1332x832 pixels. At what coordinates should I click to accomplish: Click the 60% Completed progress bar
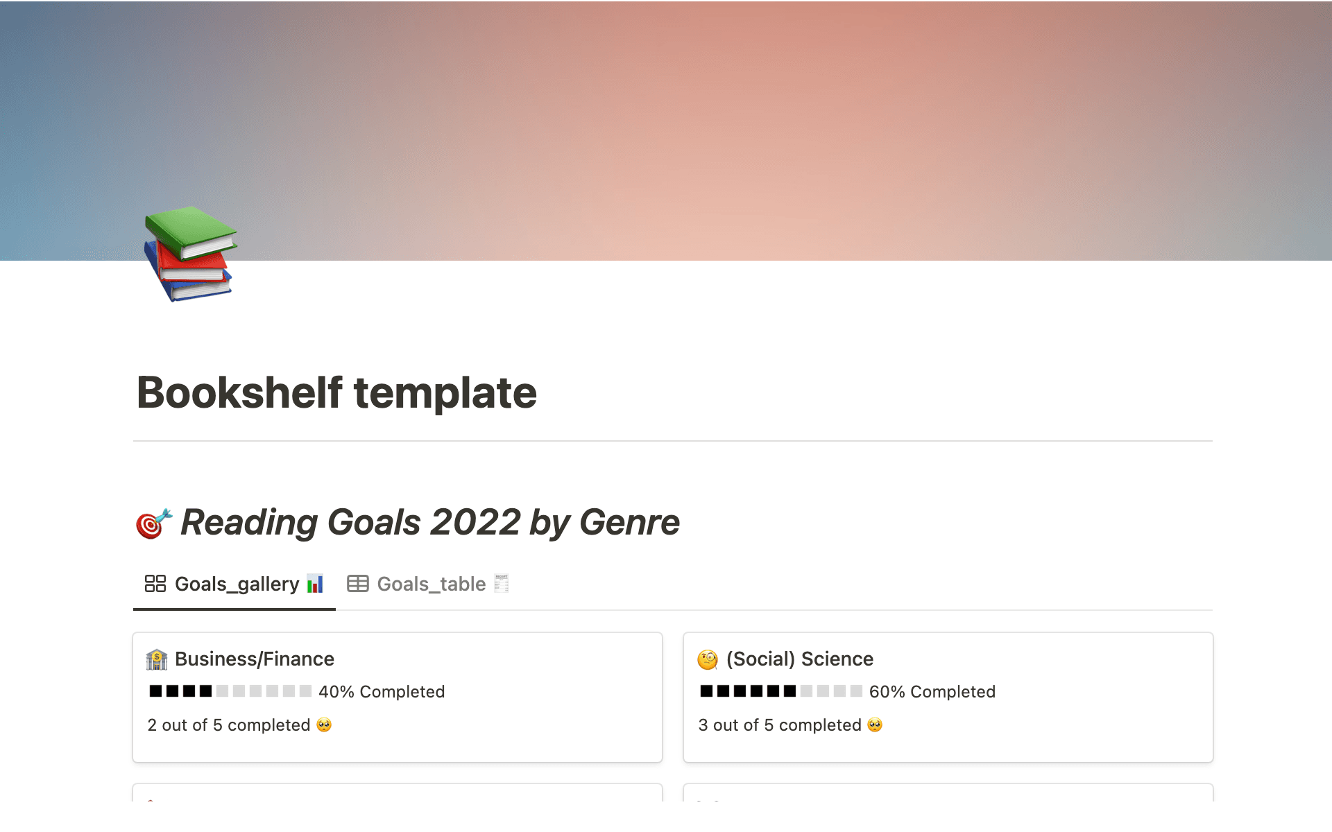[780, 691]
